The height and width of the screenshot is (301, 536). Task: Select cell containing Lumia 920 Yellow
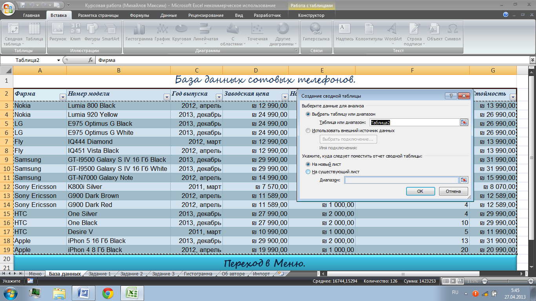coord(119,114)
